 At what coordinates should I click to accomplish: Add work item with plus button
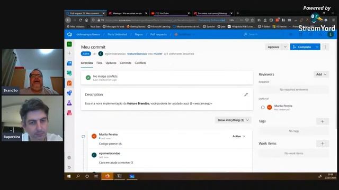323,144
